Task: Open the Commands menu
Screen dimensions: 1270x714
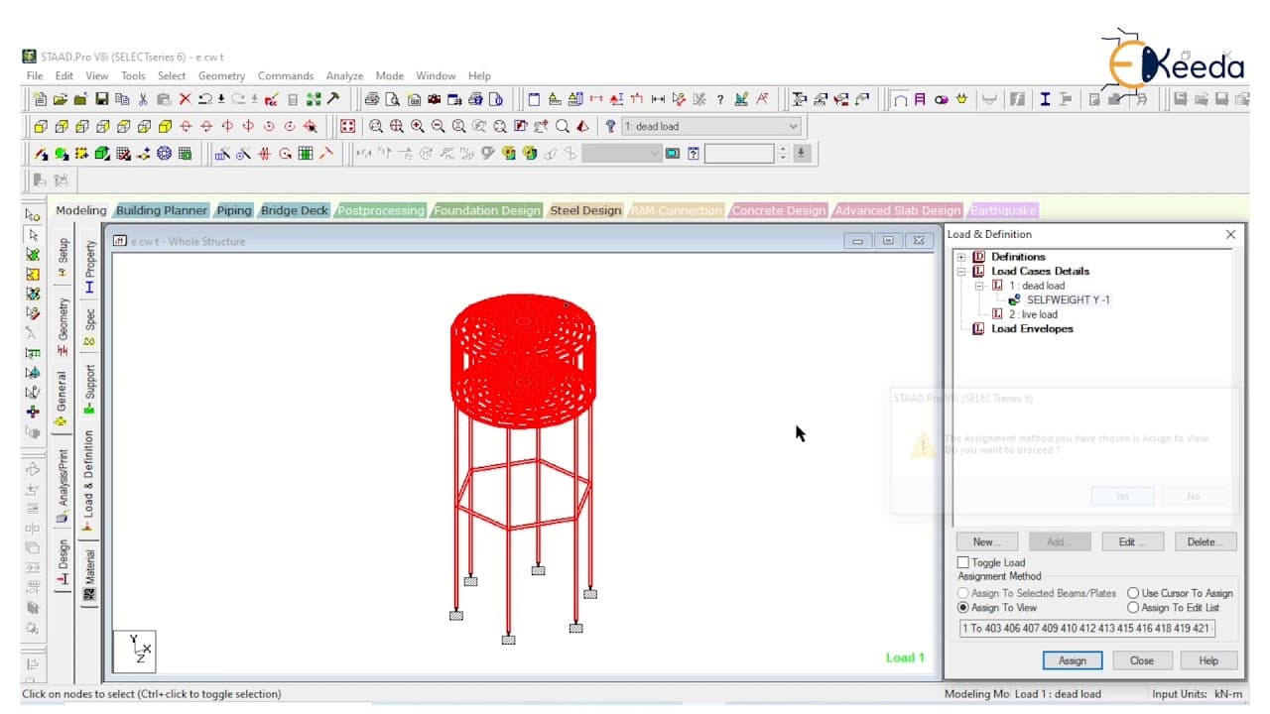Action: coord(286,75)
